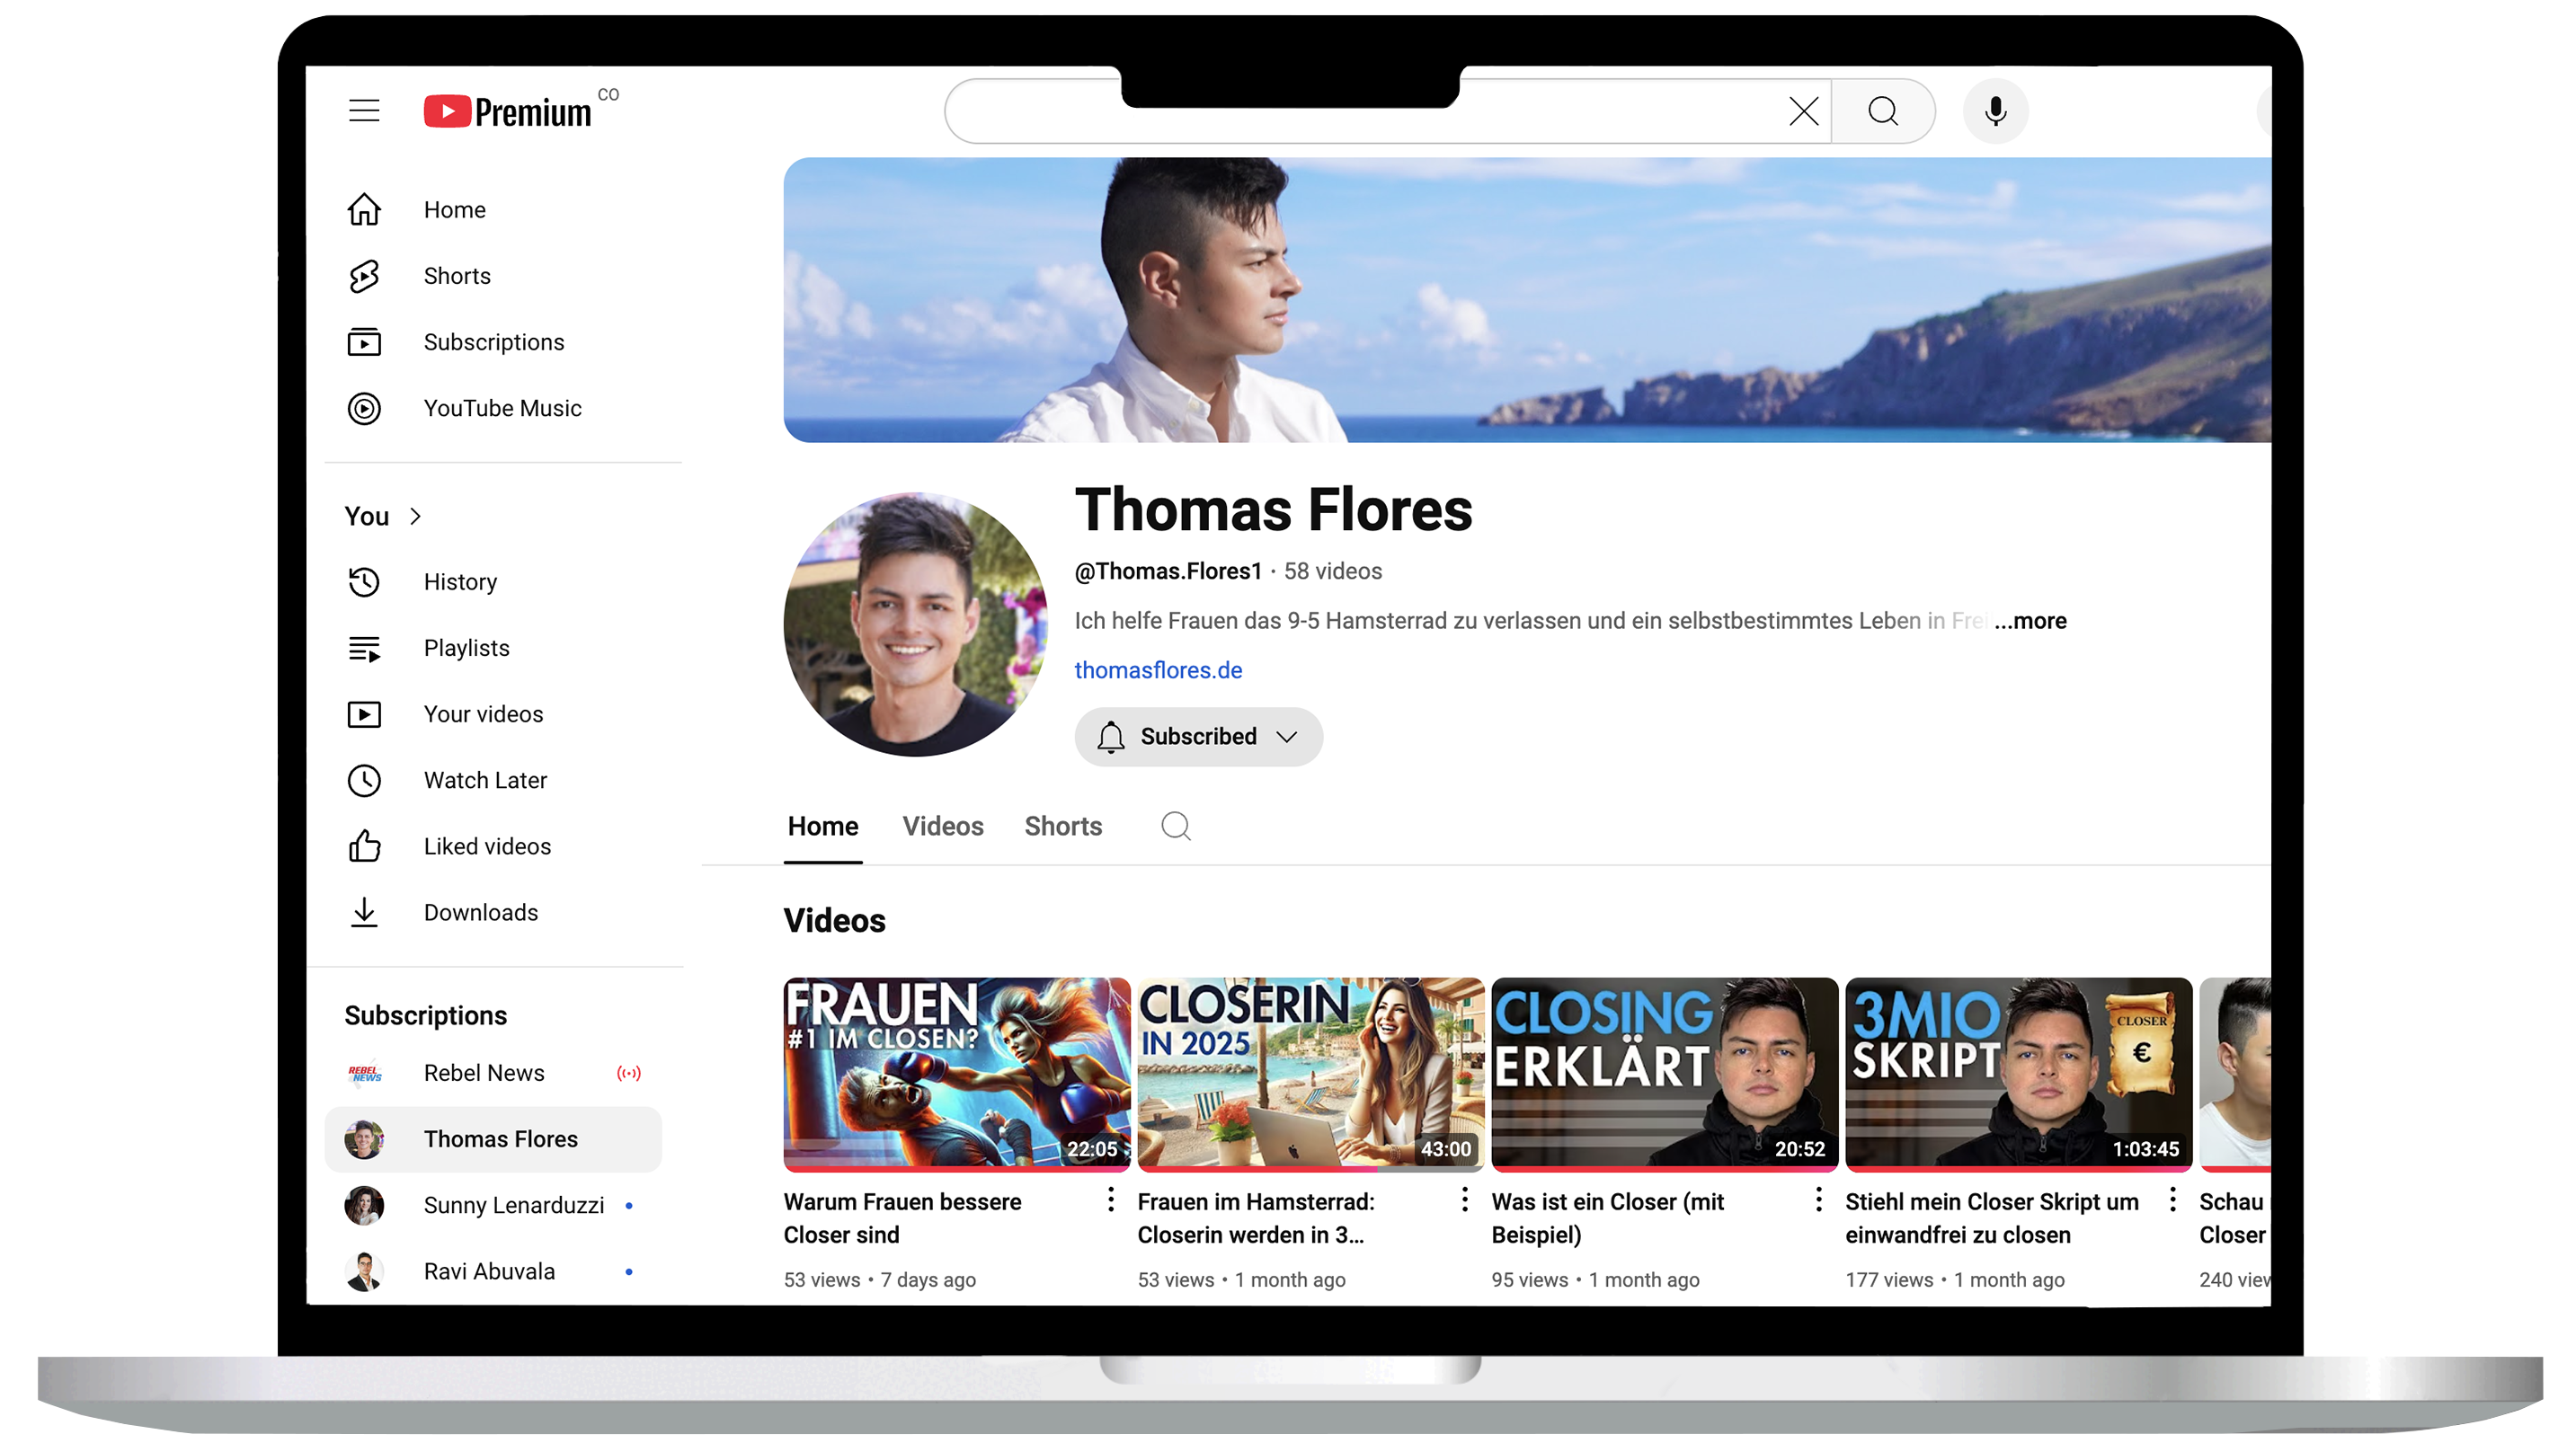Open Sunny Lenarduzzi subscription channel
The image size is (2576, 1443).
point(513,1205)
